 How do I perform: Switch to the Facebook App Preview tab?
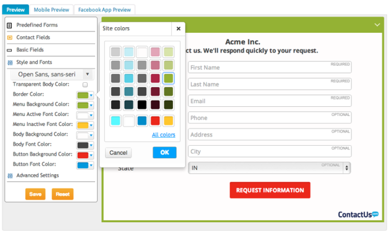pyautogui.click(x=104, y=10)
